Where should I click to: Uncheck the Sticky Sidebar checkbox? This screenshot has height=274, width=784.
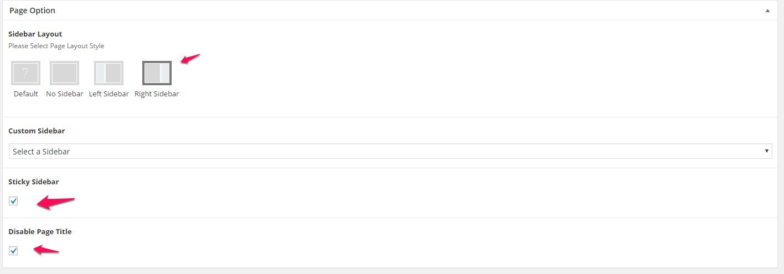tap(13, 201)
